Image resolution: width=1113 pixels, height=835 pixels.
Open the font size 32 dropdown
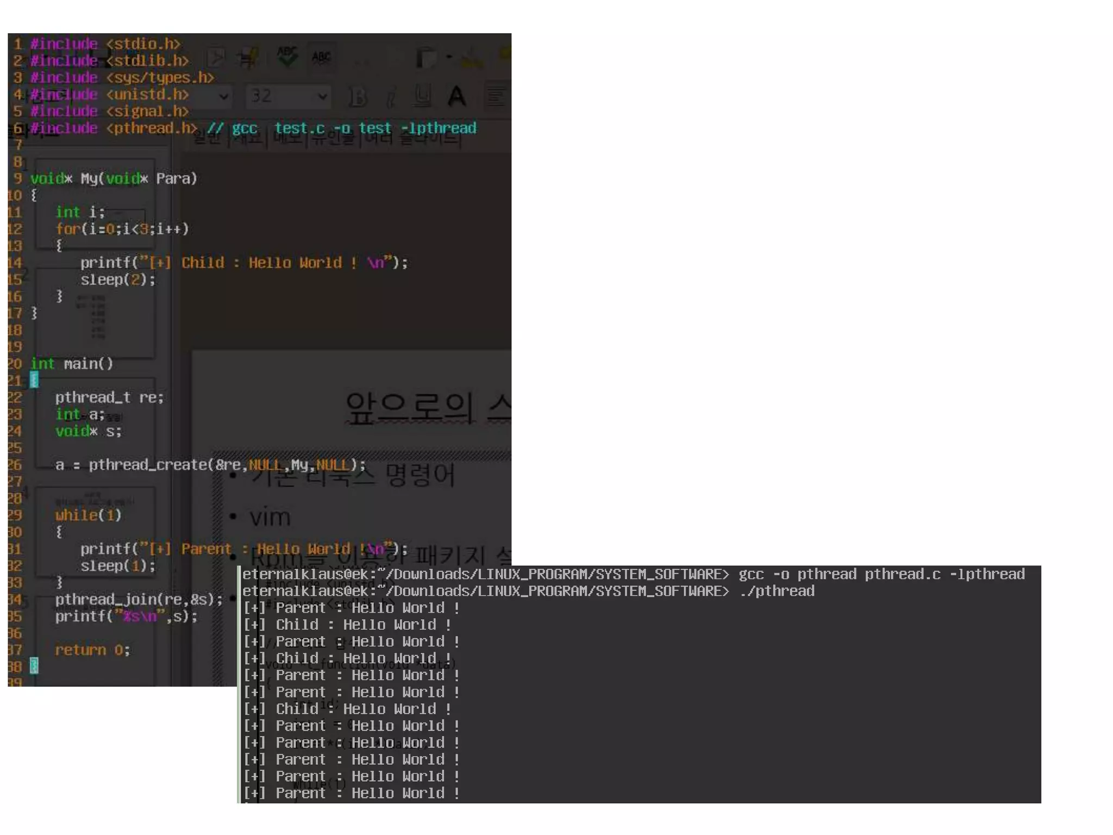coord(322,97)
